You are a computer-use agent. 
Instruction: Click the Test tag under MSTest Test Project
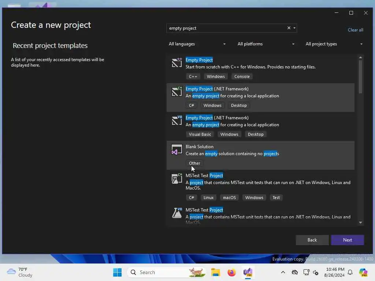coord(276,198)
